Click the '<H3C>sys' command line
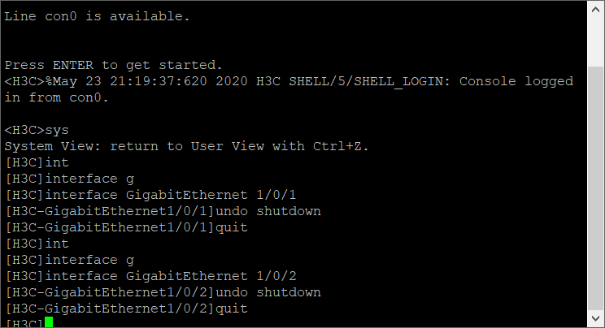 point(37,130)
